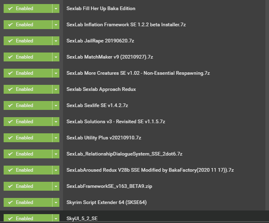Screen dimensions: 269x223
Task: Click checkmark icon on SexLab JailRape row
Action: tap(11, 41)
